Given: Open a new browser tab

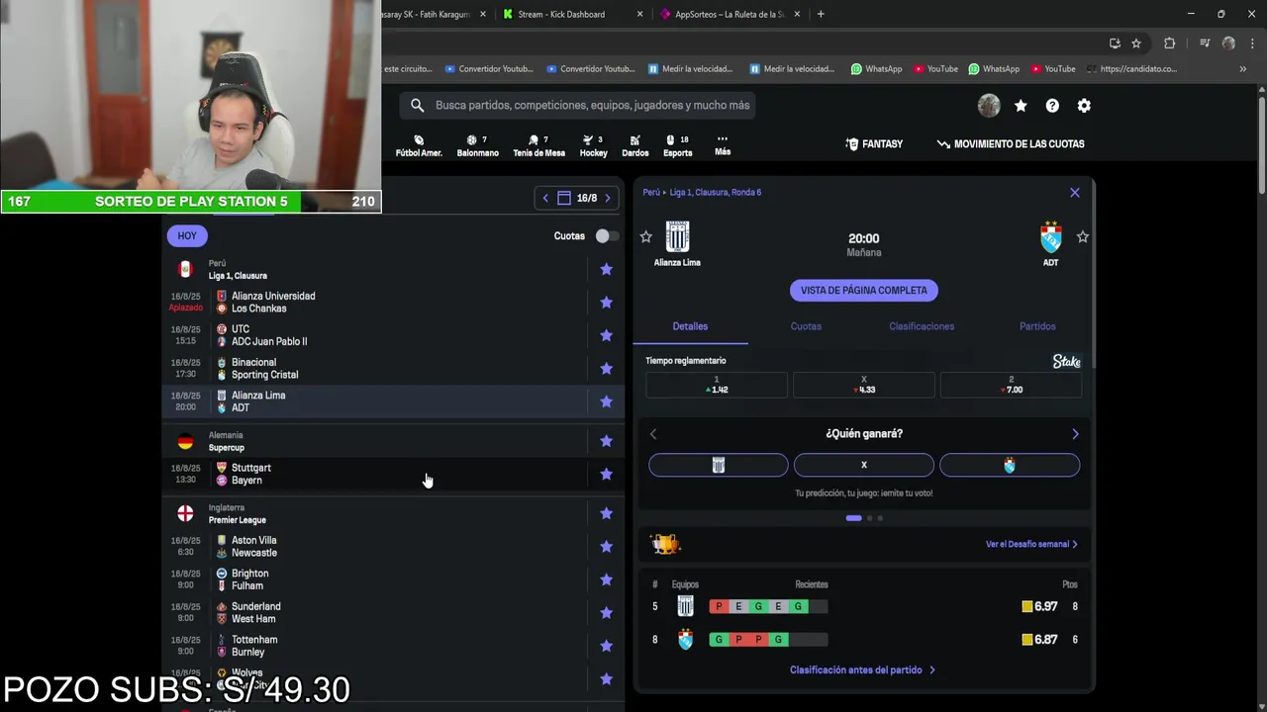Looking at the screenshot, I should pyautogui.click(x=821, y=15).
